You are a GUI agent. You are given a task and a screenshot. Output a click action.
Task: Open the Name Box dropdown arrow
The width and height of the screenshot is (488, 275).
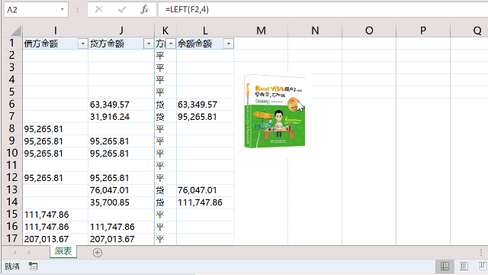(63, 10)
